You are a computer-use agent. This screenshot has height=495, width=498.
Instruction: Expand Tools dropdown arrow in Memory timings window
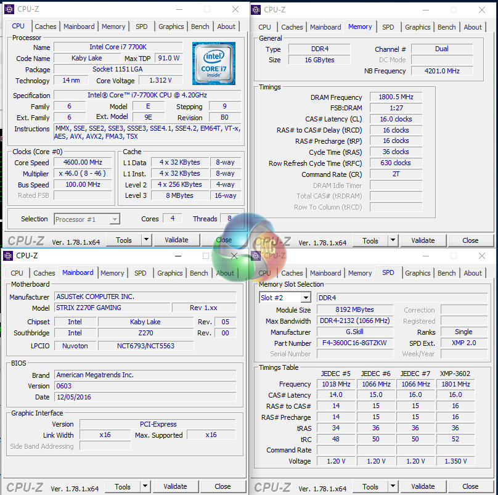[393, 240]
